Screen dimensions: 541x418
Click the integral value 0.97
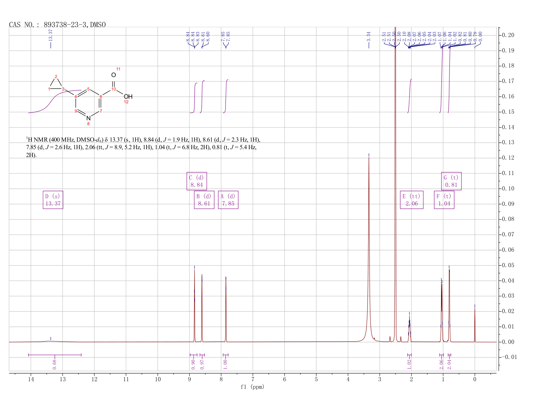click(x=202, y=364)
